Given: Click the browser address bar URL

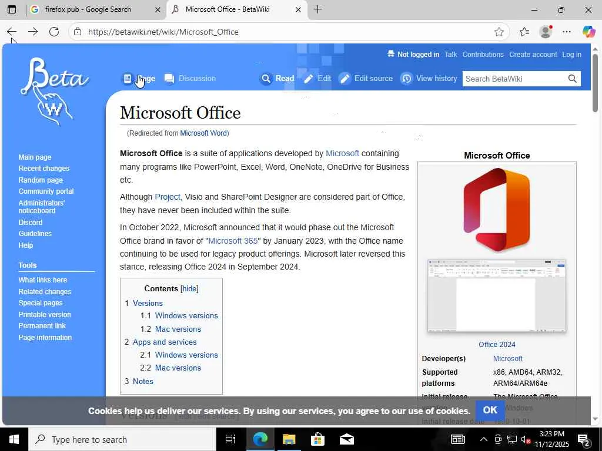Looking at the screenshot, I should (x=163, y=32).
